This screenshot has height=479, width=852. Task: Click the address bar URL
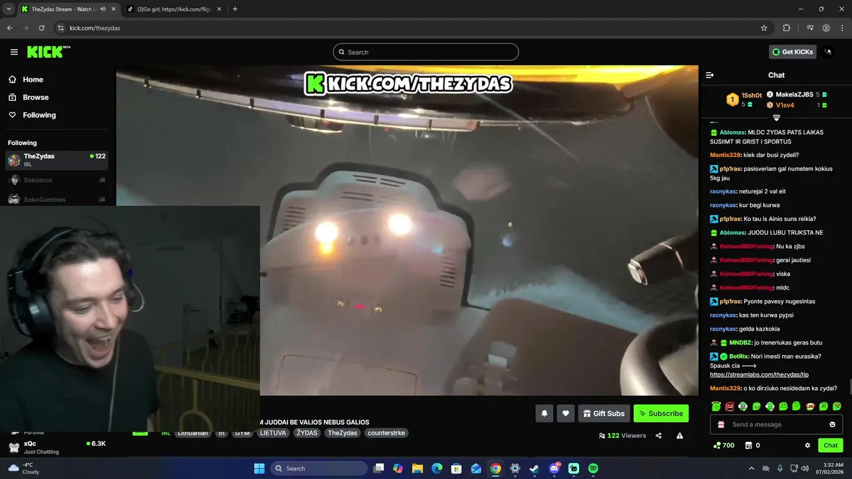point(95,28)
